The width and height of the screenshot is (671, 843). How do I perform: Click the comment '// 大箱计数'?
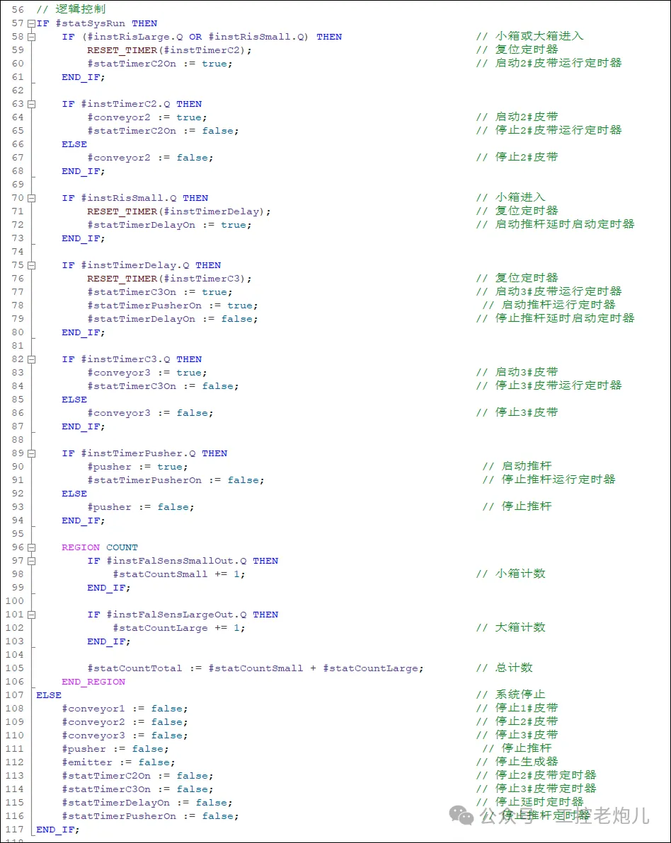[x=510, y=627]
